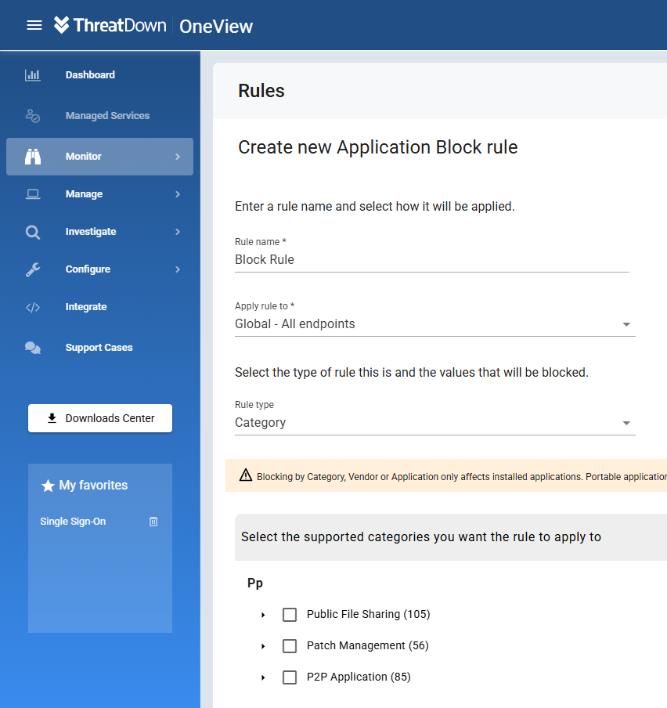Click the Rule name input field
Screen dimensions: 667x708
tap(432, 260)
